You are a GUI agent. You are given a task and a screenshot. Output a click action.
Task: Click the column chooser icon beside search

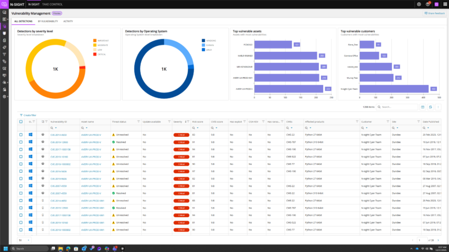pyautogui.click(x=423, y=107)
